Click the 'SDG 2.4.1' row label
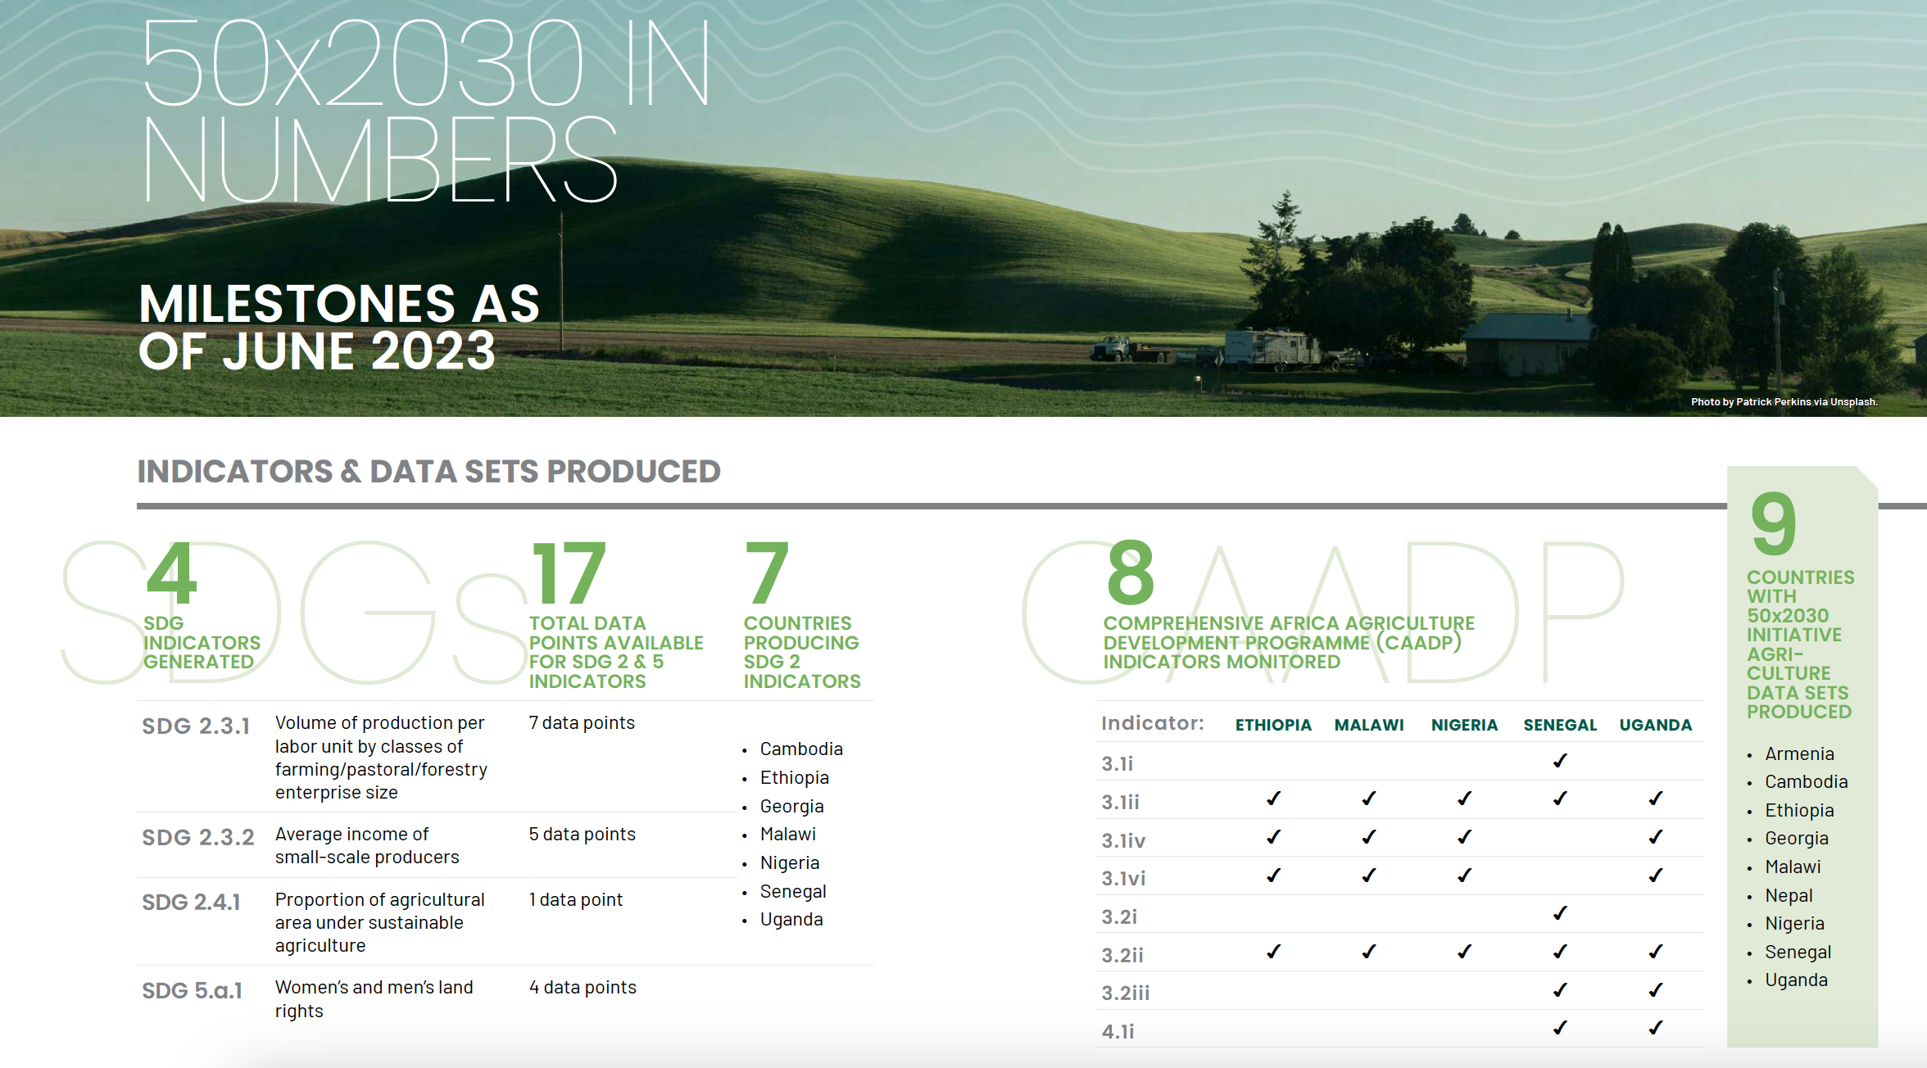Screen dimensions: 1927x1068 tap(191, 902)
